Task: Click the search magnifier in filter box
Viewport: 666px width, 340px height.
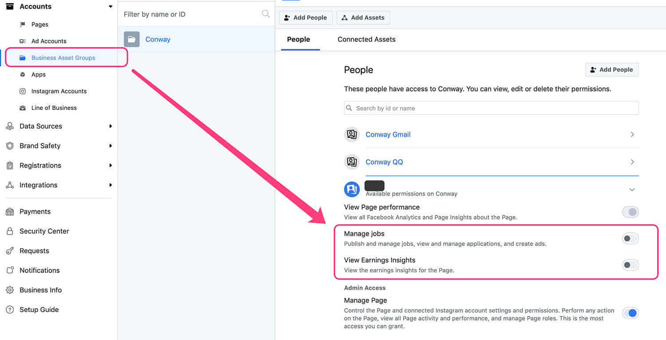Action: coord(266,14)
